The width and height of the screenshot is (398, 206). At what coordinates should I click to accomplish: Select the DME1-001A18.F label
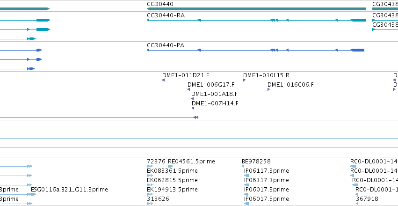[215, 94]
